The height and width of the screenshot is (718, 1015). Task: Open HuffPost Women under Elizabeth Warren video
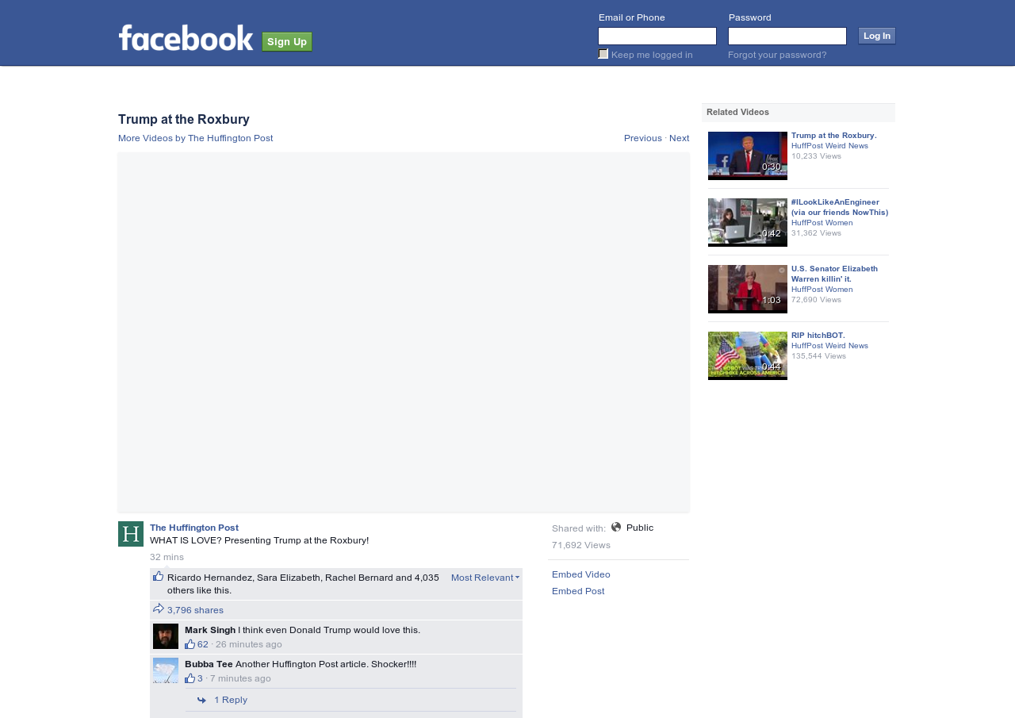(822, 290)
